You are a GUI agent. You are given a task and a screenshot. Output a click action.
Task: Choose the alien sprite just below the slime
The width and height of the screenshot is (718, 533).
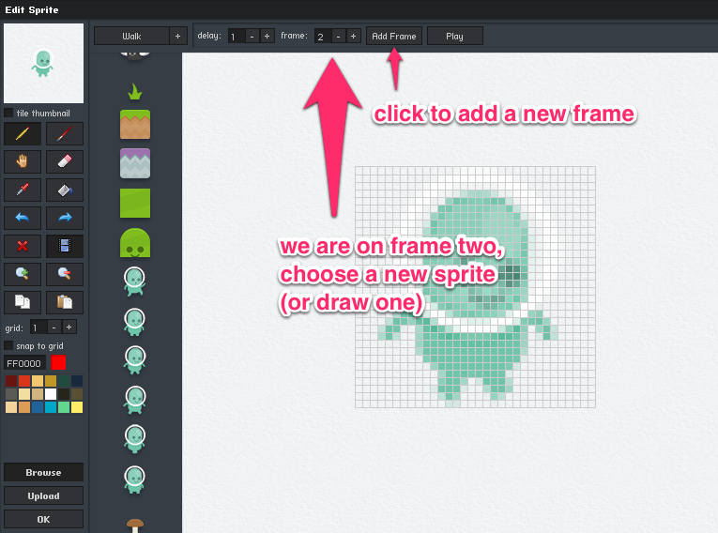click(x=134, y=282)
